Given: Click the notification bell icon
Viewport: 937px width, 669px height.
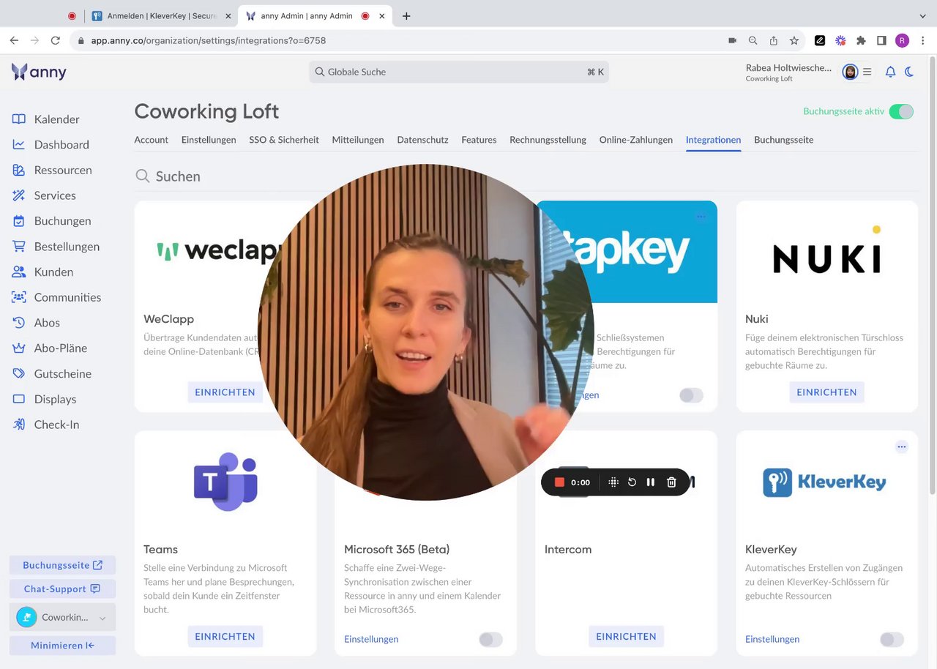Looking at the screenshot, I should [x=890, y=72].
